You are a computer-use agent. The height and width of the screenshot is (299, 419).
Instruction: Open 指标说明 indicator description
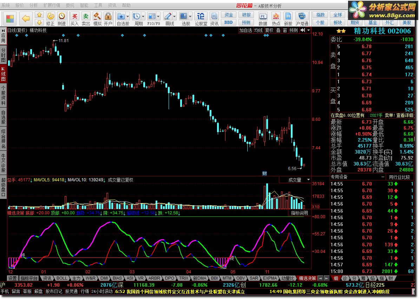(299, 213)
